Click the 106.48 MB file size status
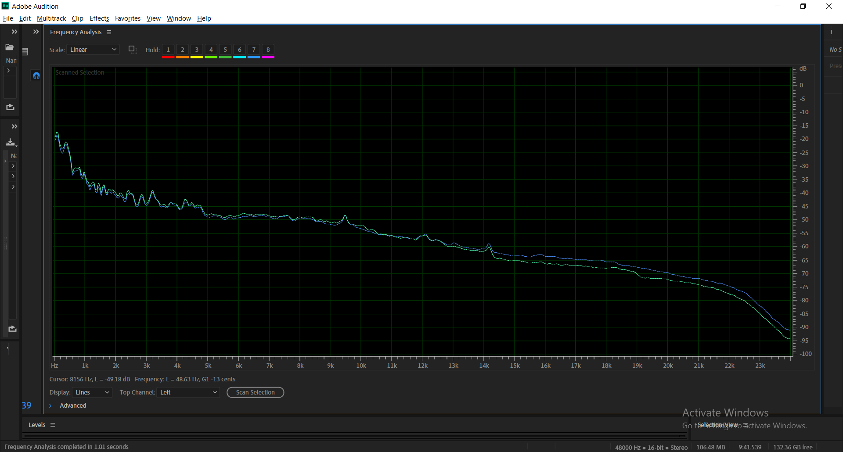843x452 pixels. (x=710, y=447)
